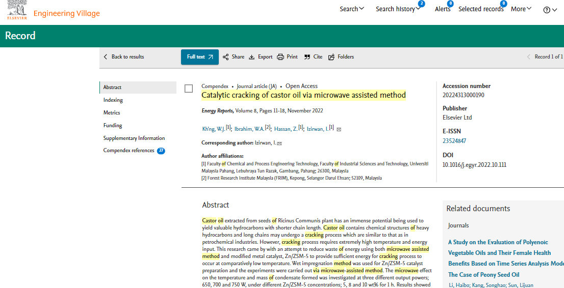Viewport: 564px width, 288px height.
Task: Open the Alerts menu item
Action: click(x=442, y=9)
